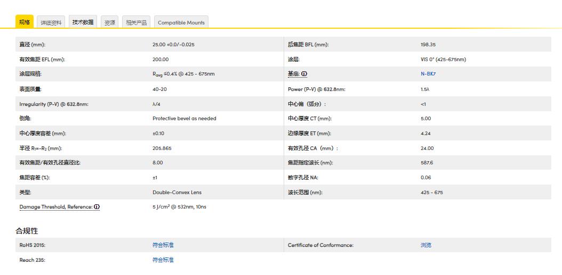Click the 198.35 back focal length value
The height and width of the screenshot is (275, 562).
point(428,45)
